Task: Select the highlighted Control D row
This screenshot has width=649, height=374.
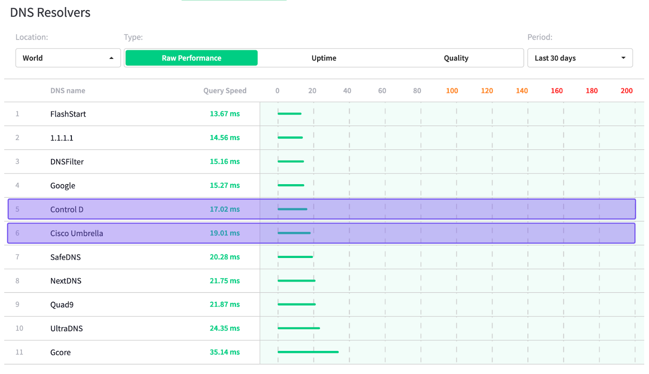Action: tap(67, 209)
